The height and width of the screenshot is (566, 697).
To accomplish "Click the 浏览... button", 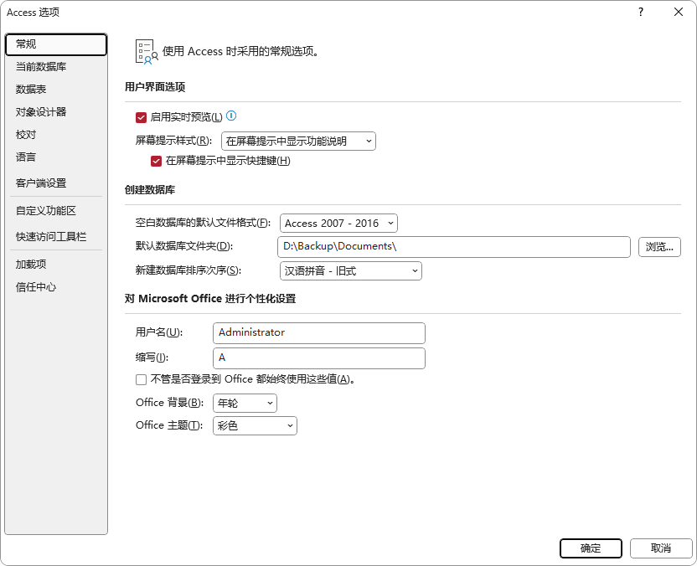I will (x=659, y=247).
